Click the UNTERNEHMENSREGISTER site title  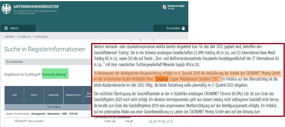[36, 7]
